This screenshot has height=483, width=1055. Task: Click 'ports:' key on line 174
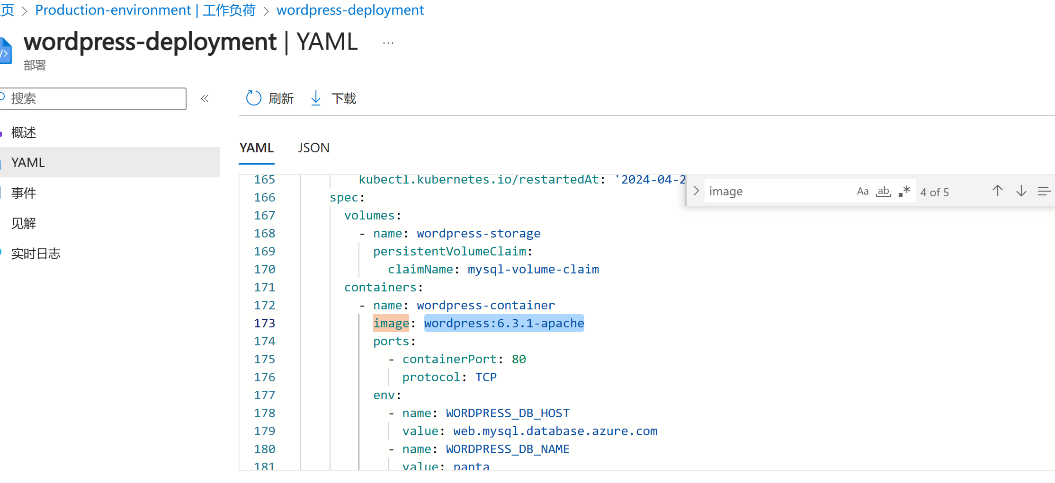click(394, 341)
